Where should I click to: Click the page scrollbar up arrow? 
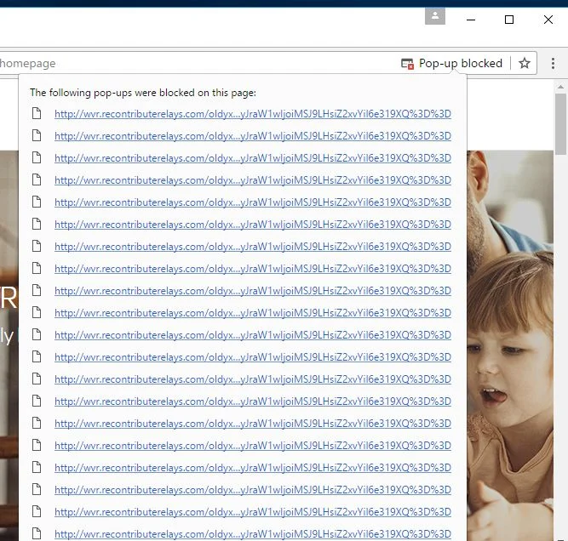pos(560,87)
